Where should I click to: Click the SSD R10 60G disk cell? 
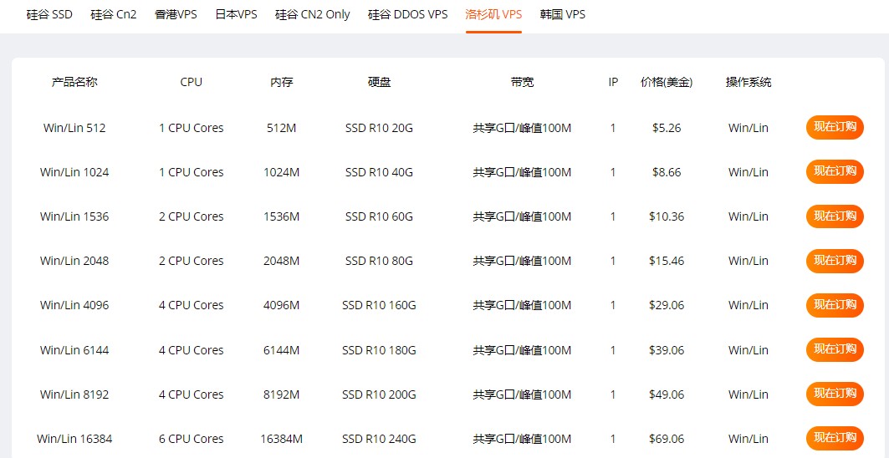(x=379, y=216)
